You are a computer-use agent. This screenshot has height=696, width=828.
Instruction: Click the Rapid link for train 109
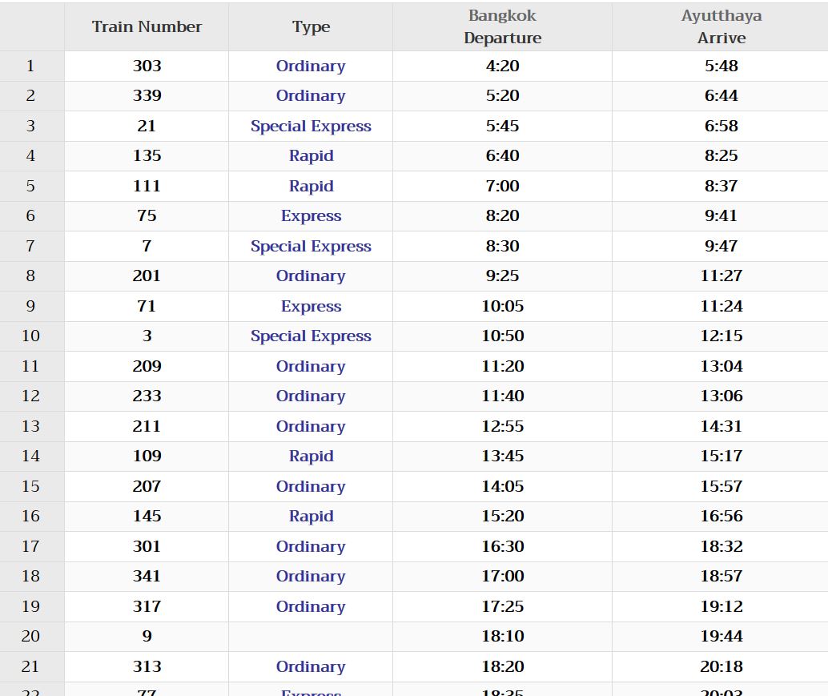(x=311, y=457)
